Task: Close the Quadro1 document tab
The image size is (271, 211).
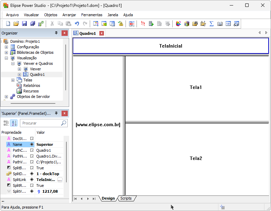Action: click(101, 33)
